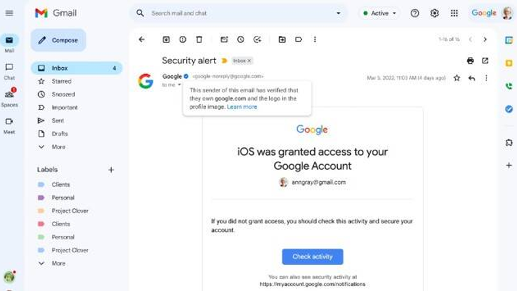The height and width of the screenshot is (291, 517).
Task: Open the Active status dropdown
Action: pyautogui.click(x=379, y=13)
